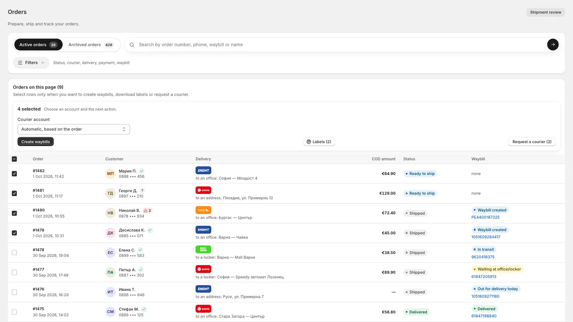Click the €129.00 COD amount
This screenshot has width=573, height=322.
tap(387, 193)
